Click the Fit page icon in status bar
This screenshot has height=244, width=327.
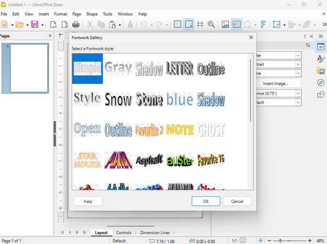click(260, 241)
